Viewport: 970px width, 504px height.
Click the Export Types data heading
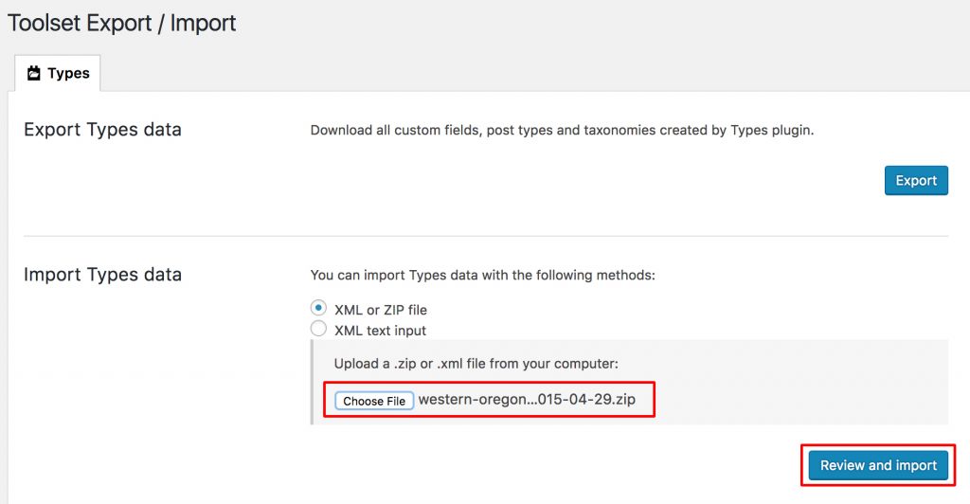102,130
